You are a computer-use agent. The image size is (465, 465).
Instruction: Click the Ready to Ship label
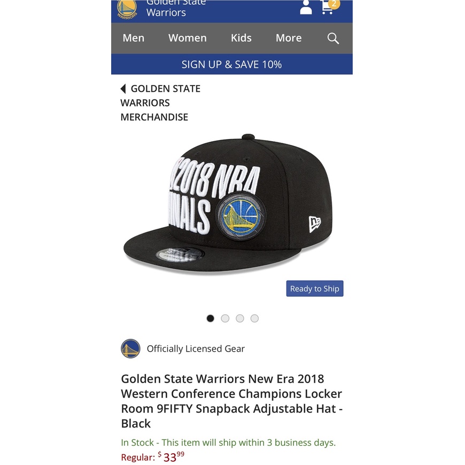[x=314, y=288]
